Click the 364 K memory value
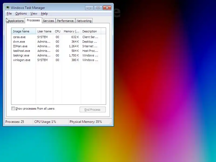This screenshot has width=216, height=162. coord(75,42)
